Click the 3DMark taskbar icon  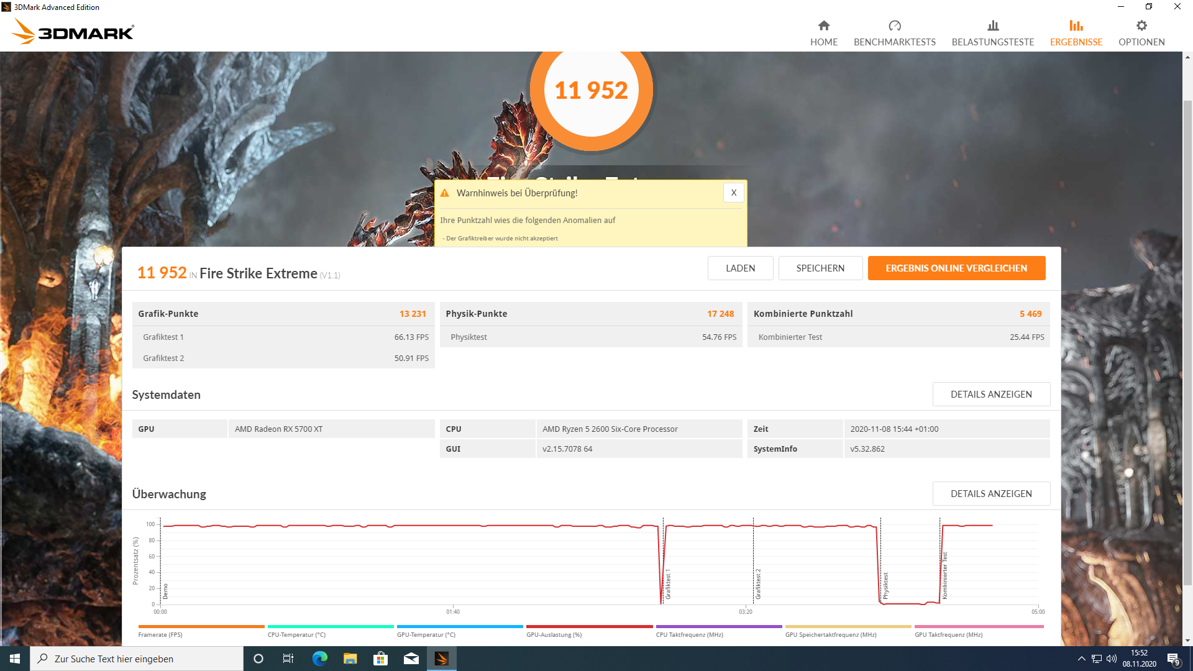(x=441, y=659)
